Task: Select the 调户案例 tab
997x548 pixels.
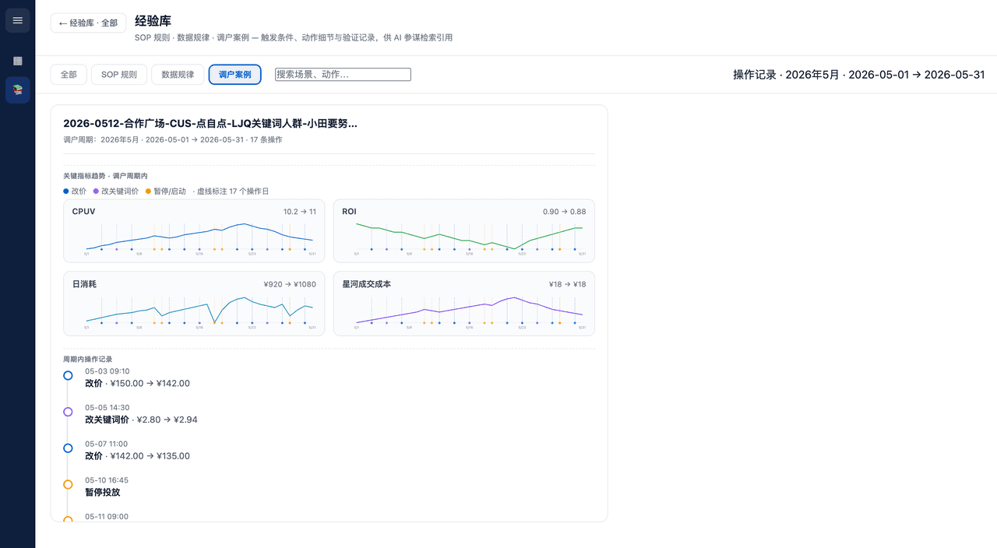Action: (x=235, y=75)
